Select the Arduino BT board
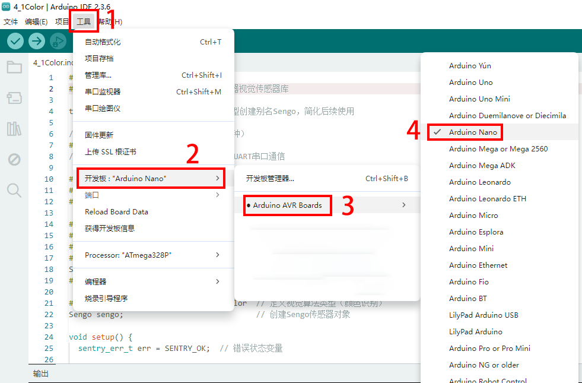Screen dimensions: 582x383 coord(500,298)
